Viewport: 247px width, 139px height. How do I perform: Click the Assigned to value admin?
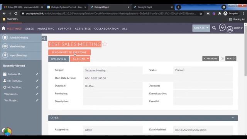coord(88,130)
